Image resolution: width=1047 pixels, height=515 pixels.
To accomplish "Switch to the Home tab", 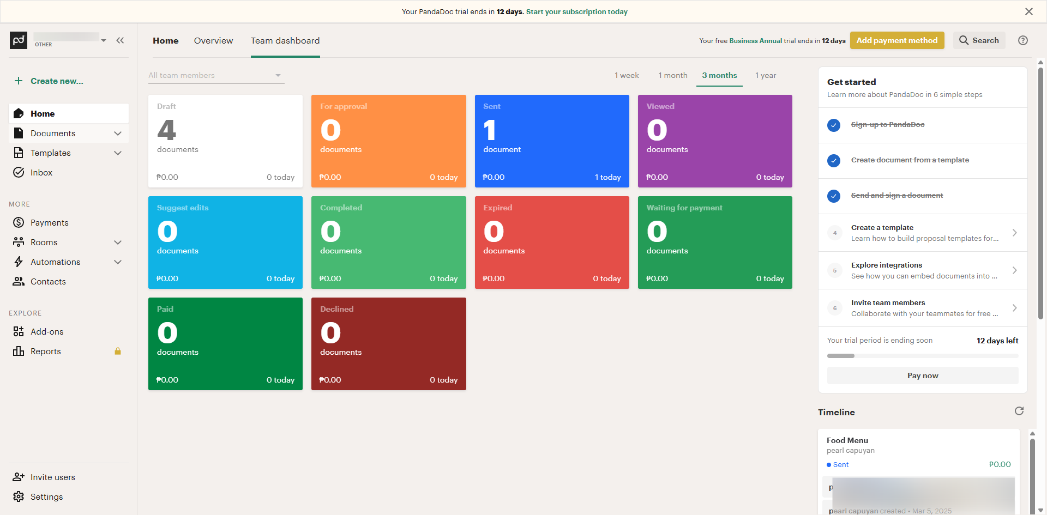I will click(x=166, y=40).
